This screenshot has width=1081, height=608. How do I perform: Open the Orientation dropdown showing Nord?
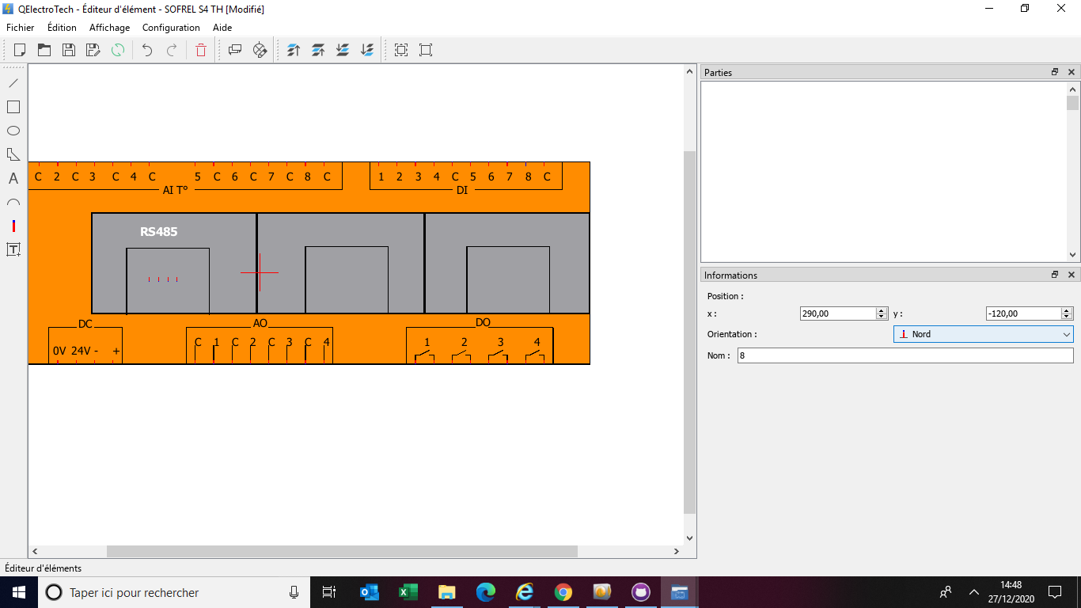983,334
